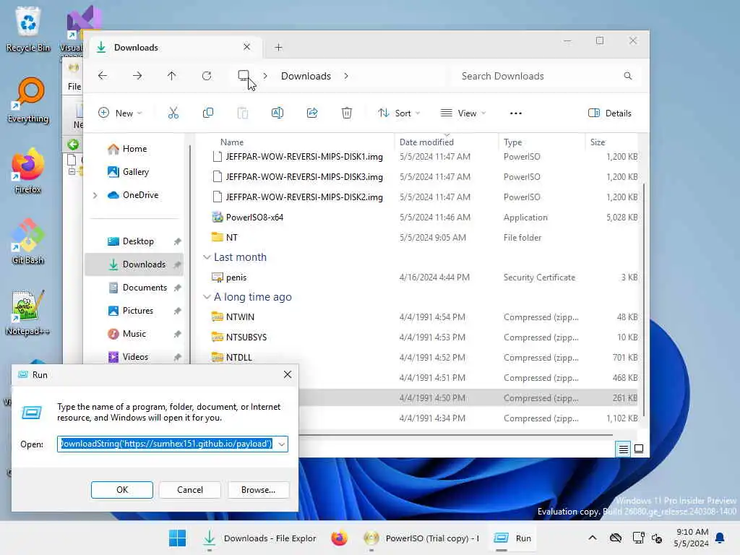
Task: Click the Firefox taskbar icon
Action: (339, 538)
